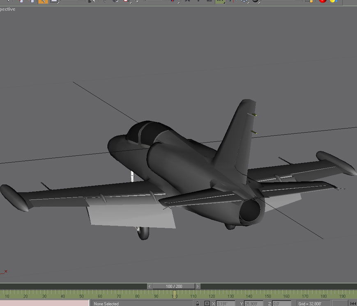Step time slider forward with right arrow

coord(198,286)
